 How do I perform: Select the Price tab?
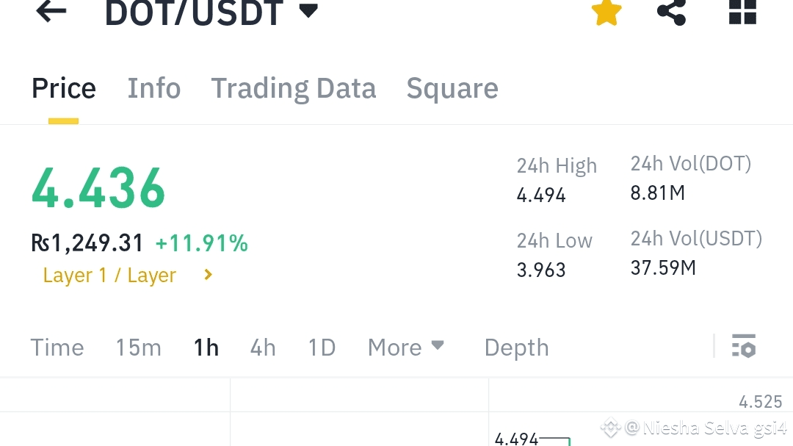point(64,88)
